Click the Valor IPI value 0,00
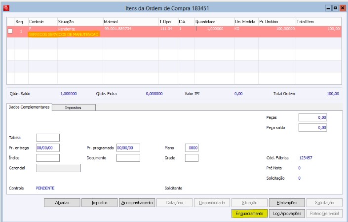The image size is (348, 222). click(x=238, y=94)
